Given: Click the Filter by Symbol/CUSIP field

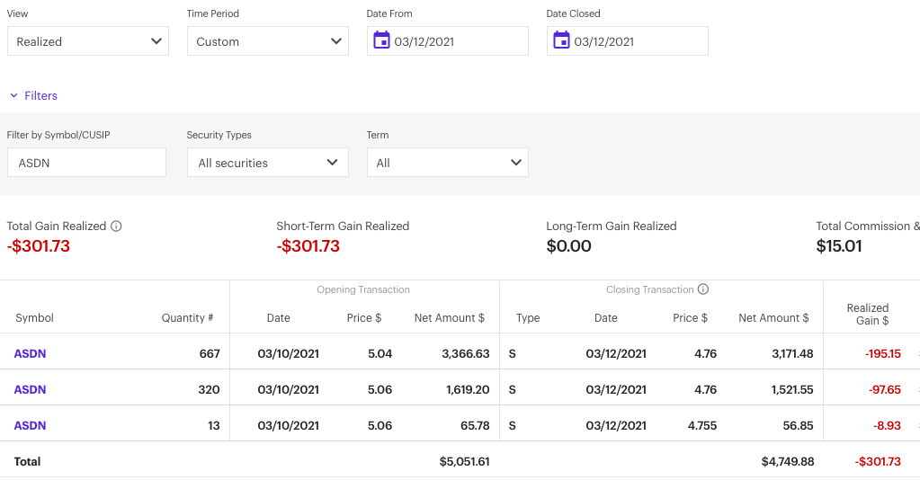Looking at the screenshot, I should tap(86, 163).
